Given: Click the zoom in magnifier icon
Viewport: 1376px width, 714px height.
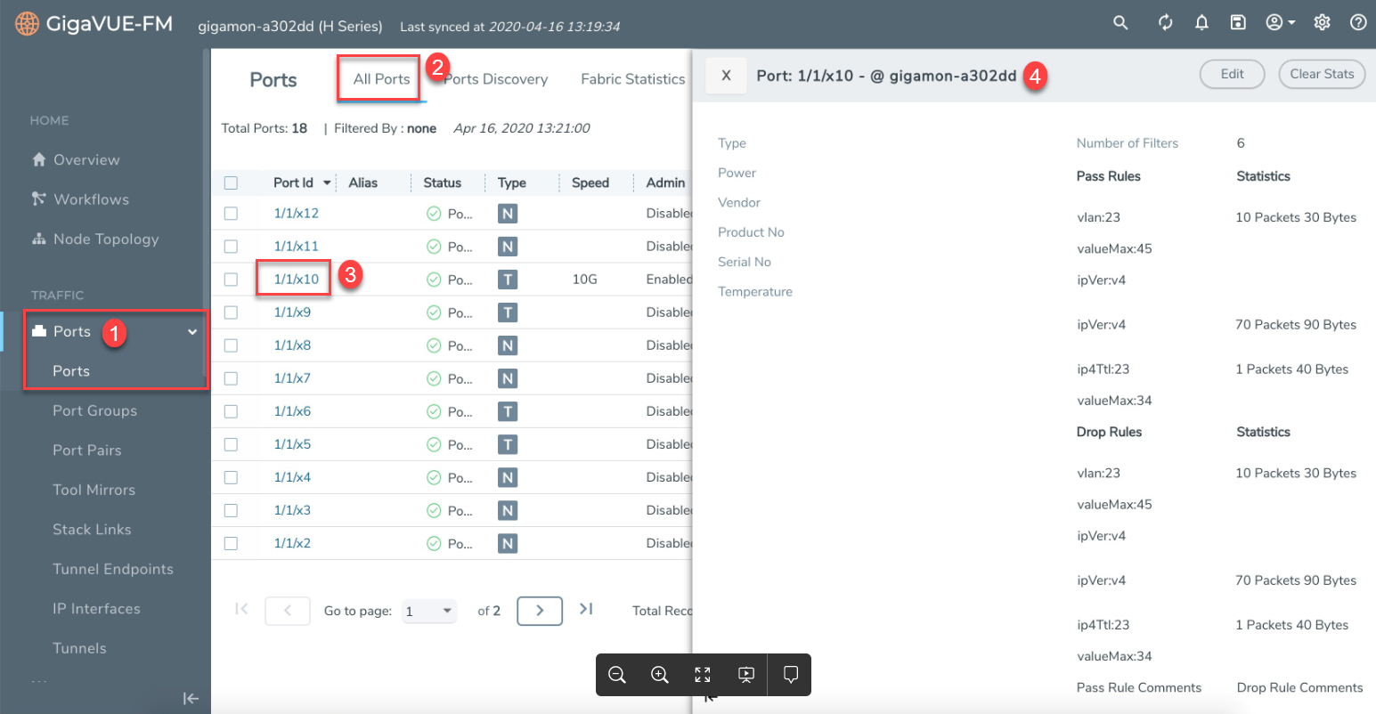Looking at the screenshot, I should 660,675.
